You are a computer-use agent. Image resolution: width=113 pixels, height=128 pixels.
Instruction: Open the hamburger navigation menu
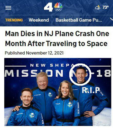[x=8, y=8]
